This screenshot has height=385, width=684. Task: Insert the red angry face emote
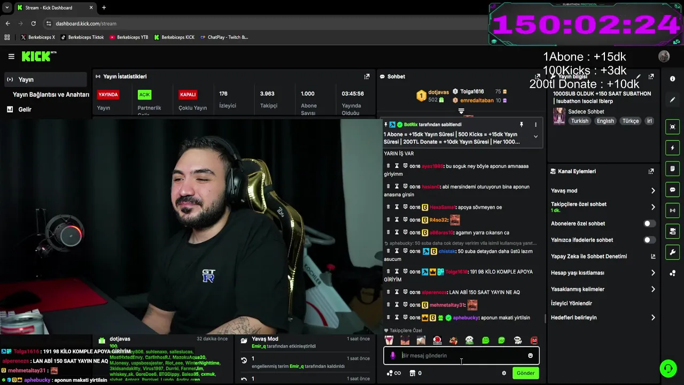tap(534, 341)
